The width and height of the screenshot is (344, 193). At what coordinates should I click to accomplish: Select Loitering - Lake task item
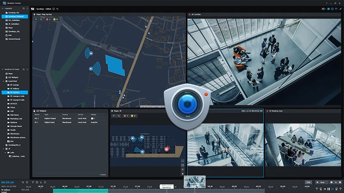click(x=17, y=156)
